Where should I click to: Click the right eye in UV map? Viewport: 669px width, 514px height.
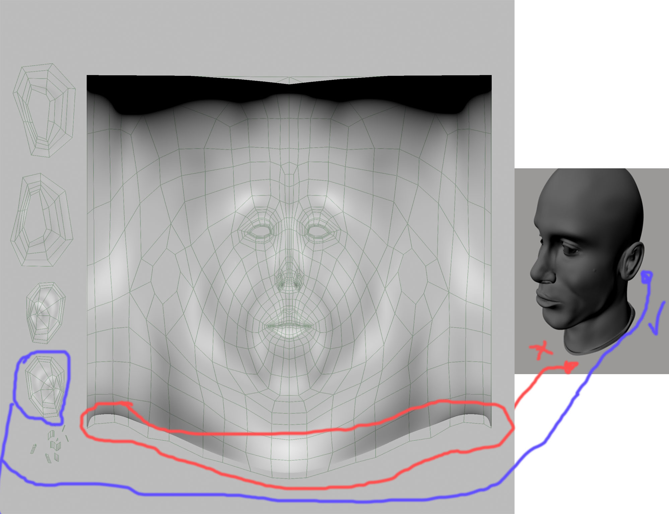tap(318, 231)
